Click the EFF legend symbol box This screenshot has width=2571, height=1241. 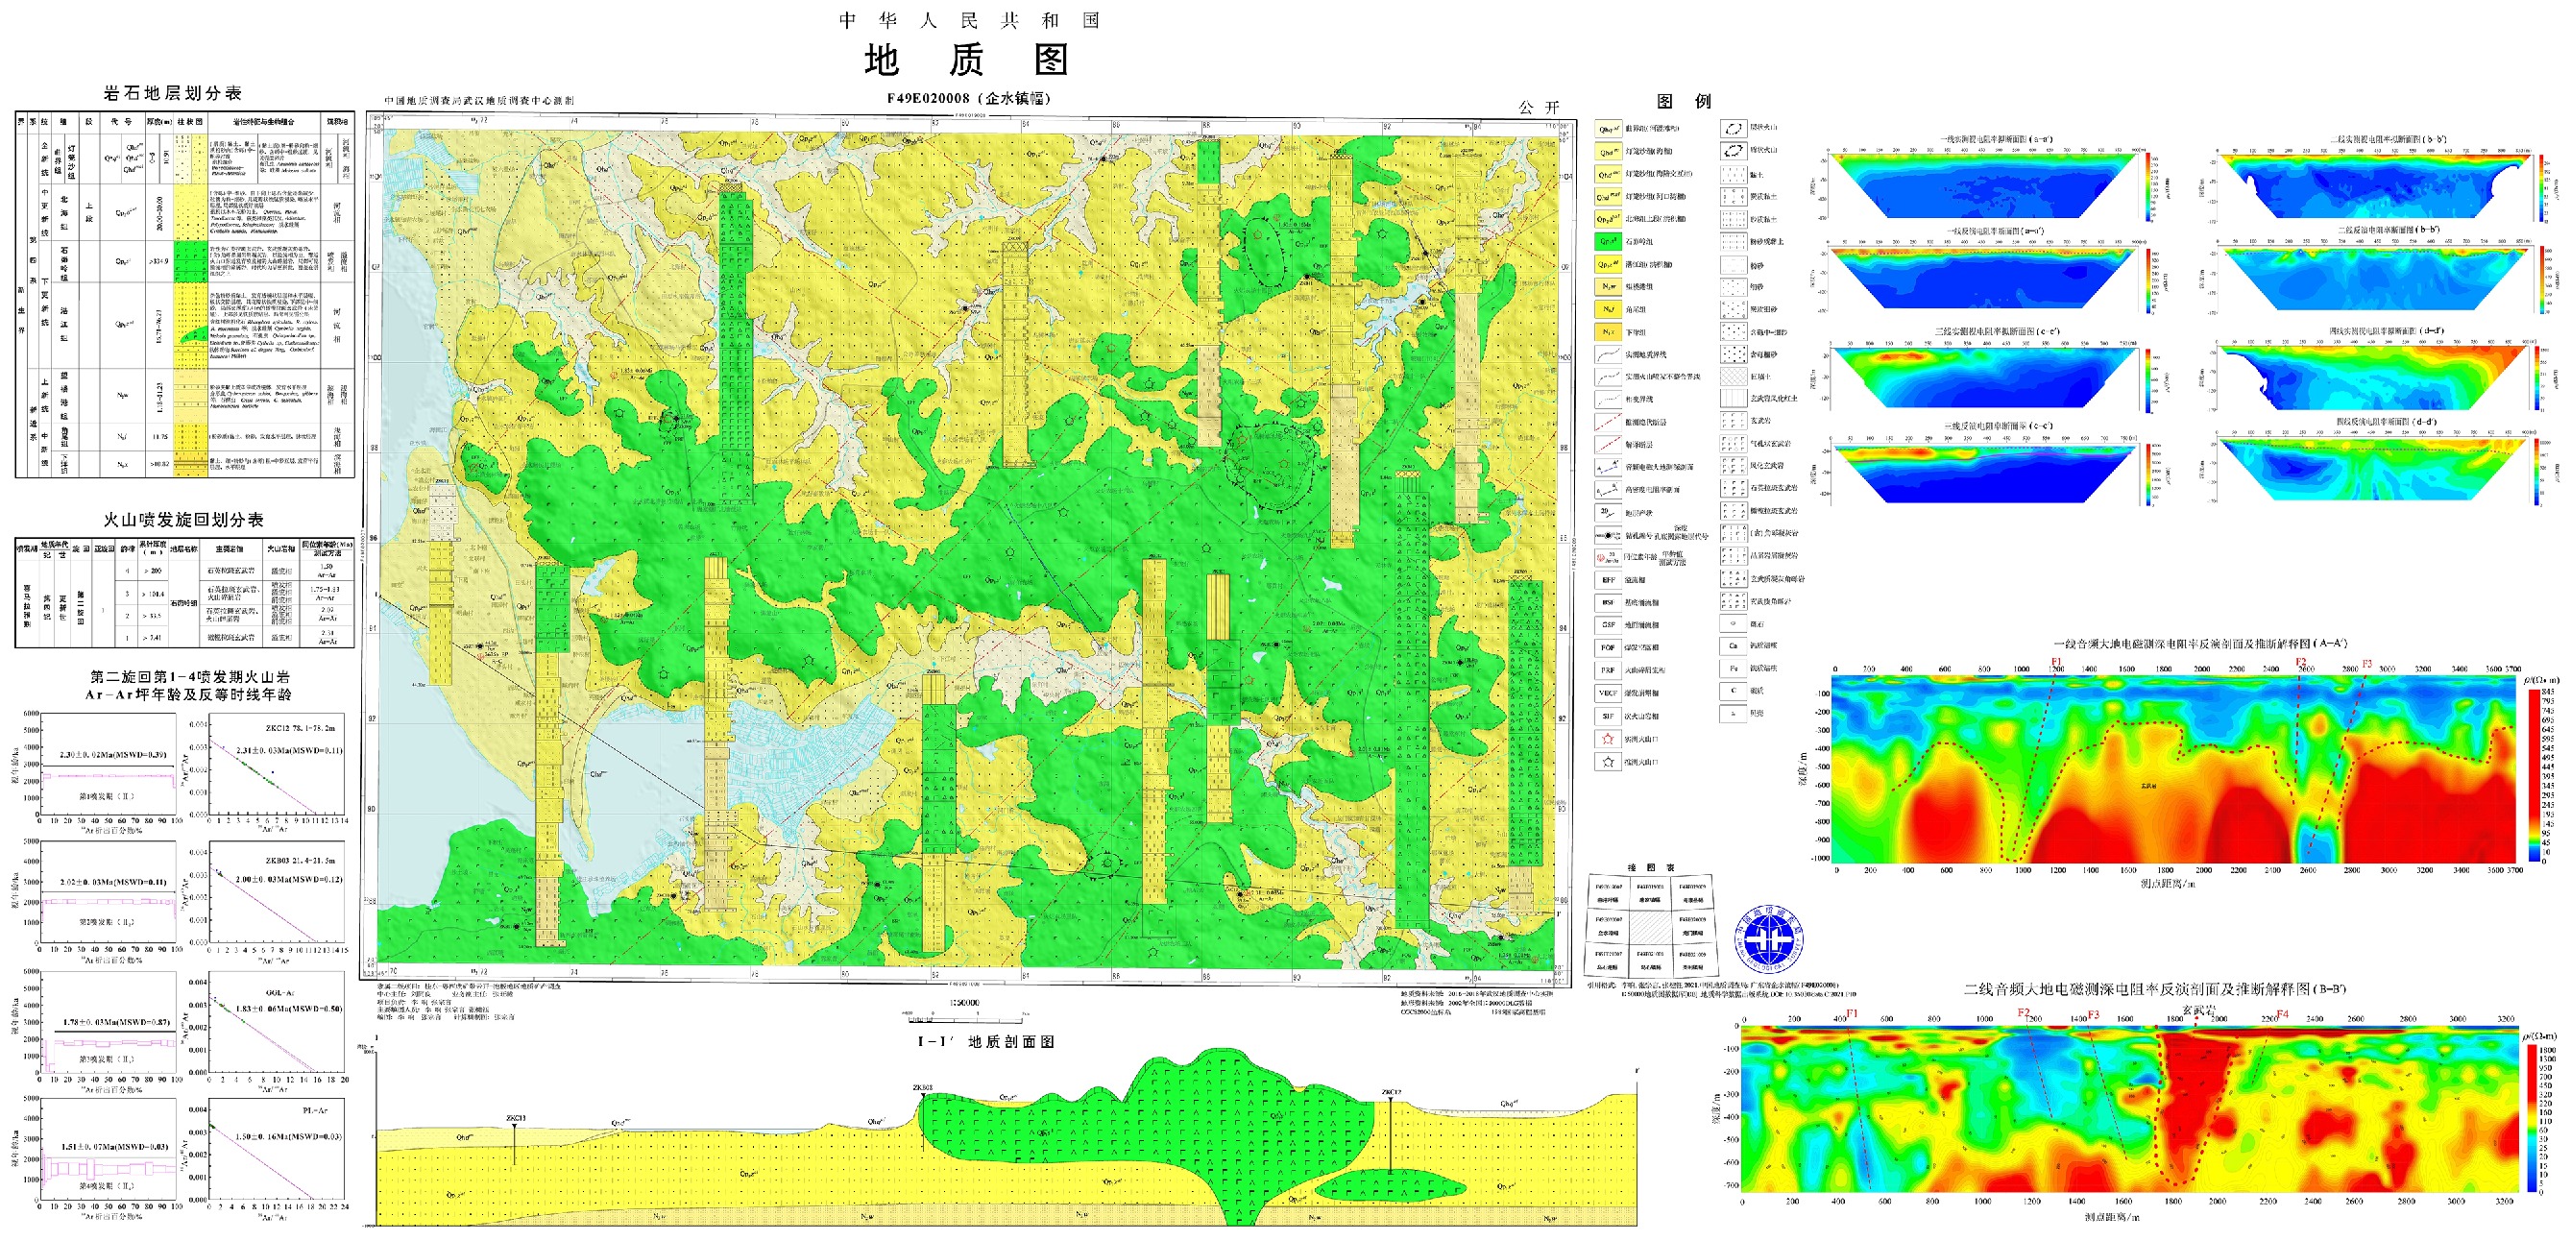(1608, 580)
